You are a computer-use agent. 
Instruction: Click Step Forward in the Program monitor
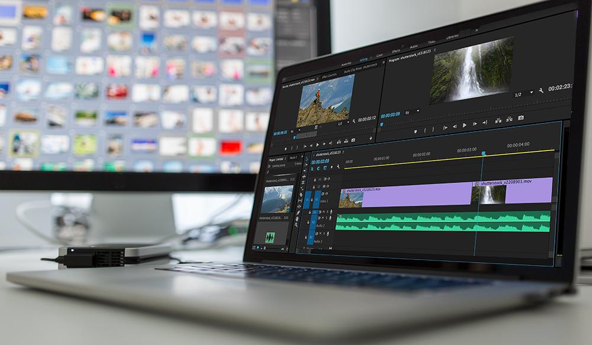click(474, 123)
